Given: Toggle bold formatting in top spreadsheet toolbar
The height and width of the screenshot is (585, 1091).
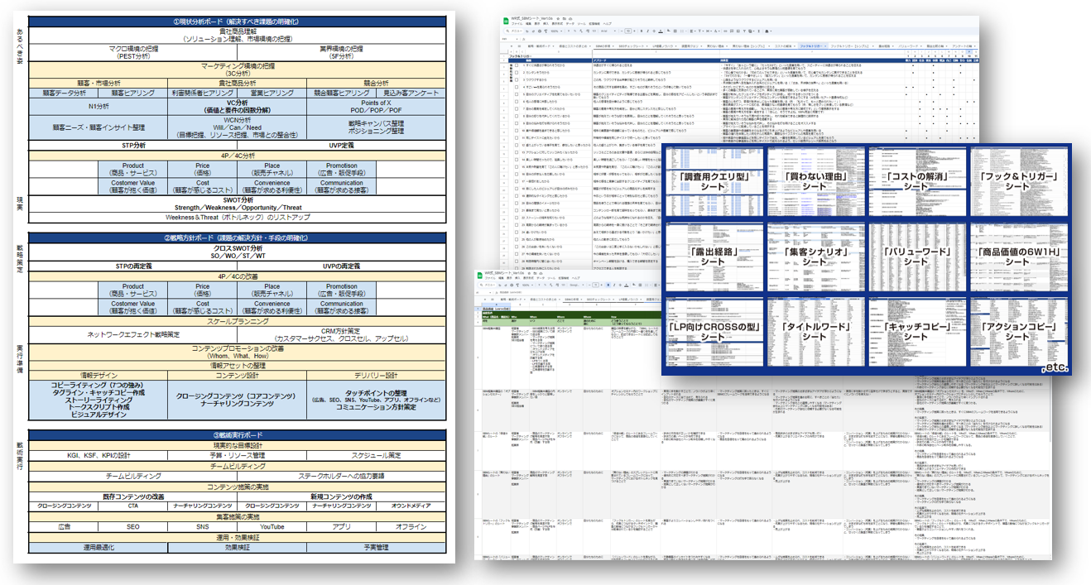Looking at the screenshot, I should [x=642, y=32].
